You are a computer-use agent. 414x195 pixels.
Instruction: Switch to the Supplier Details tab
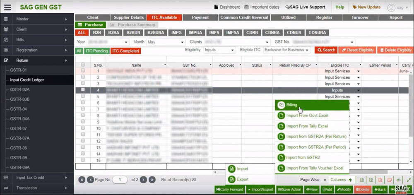pyautogui.click(x=128, y=17)
